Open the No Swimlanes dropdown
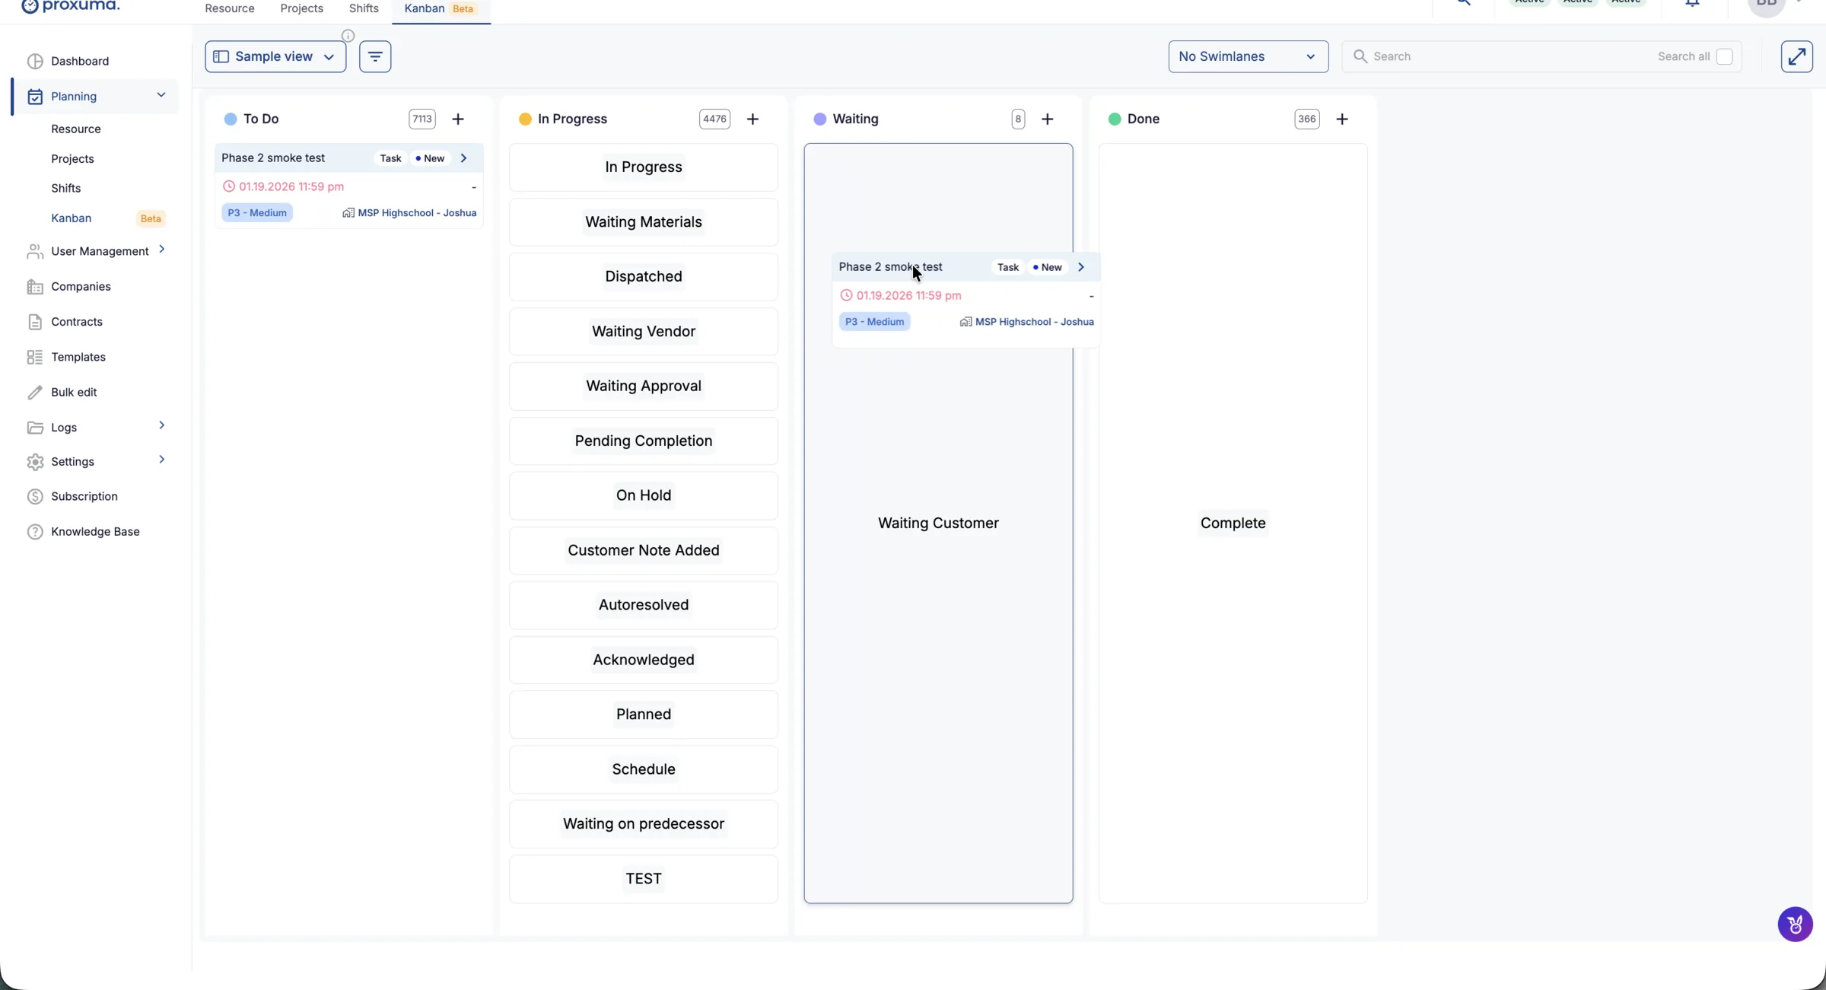 coord(1248,56)
